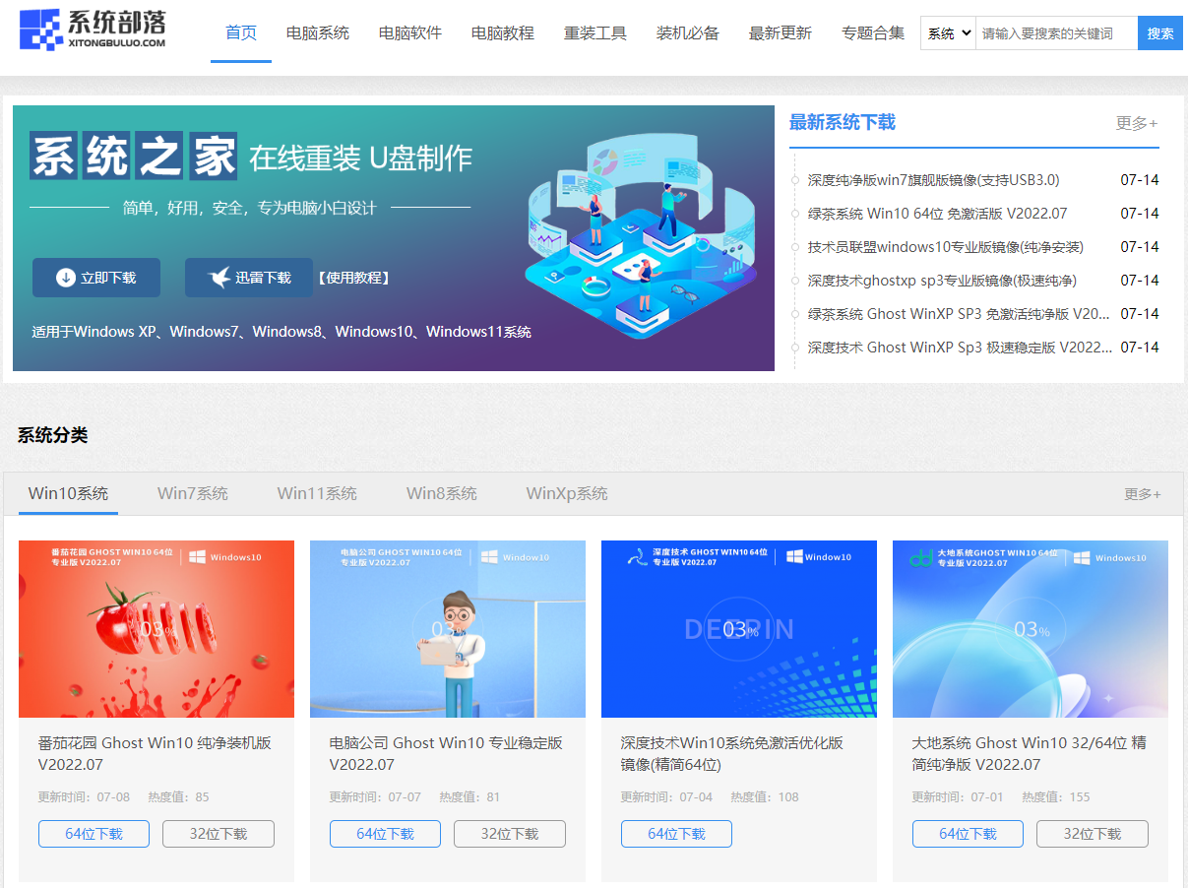This screenshot has width=1188, height=888.
Task: Click 64位下载 under 深度技术Win10 card
Action: [676, 833]
